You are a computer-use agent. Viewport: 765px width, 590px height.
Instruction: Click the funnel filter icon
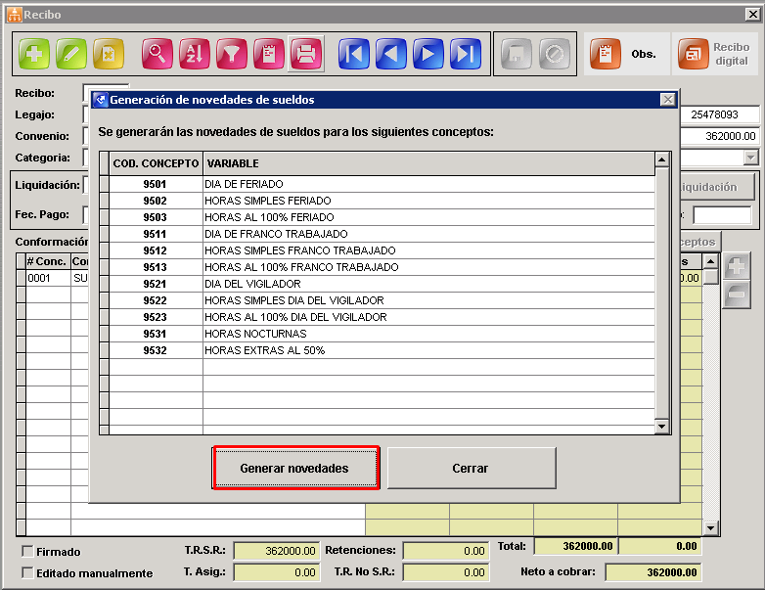point(231,54)
